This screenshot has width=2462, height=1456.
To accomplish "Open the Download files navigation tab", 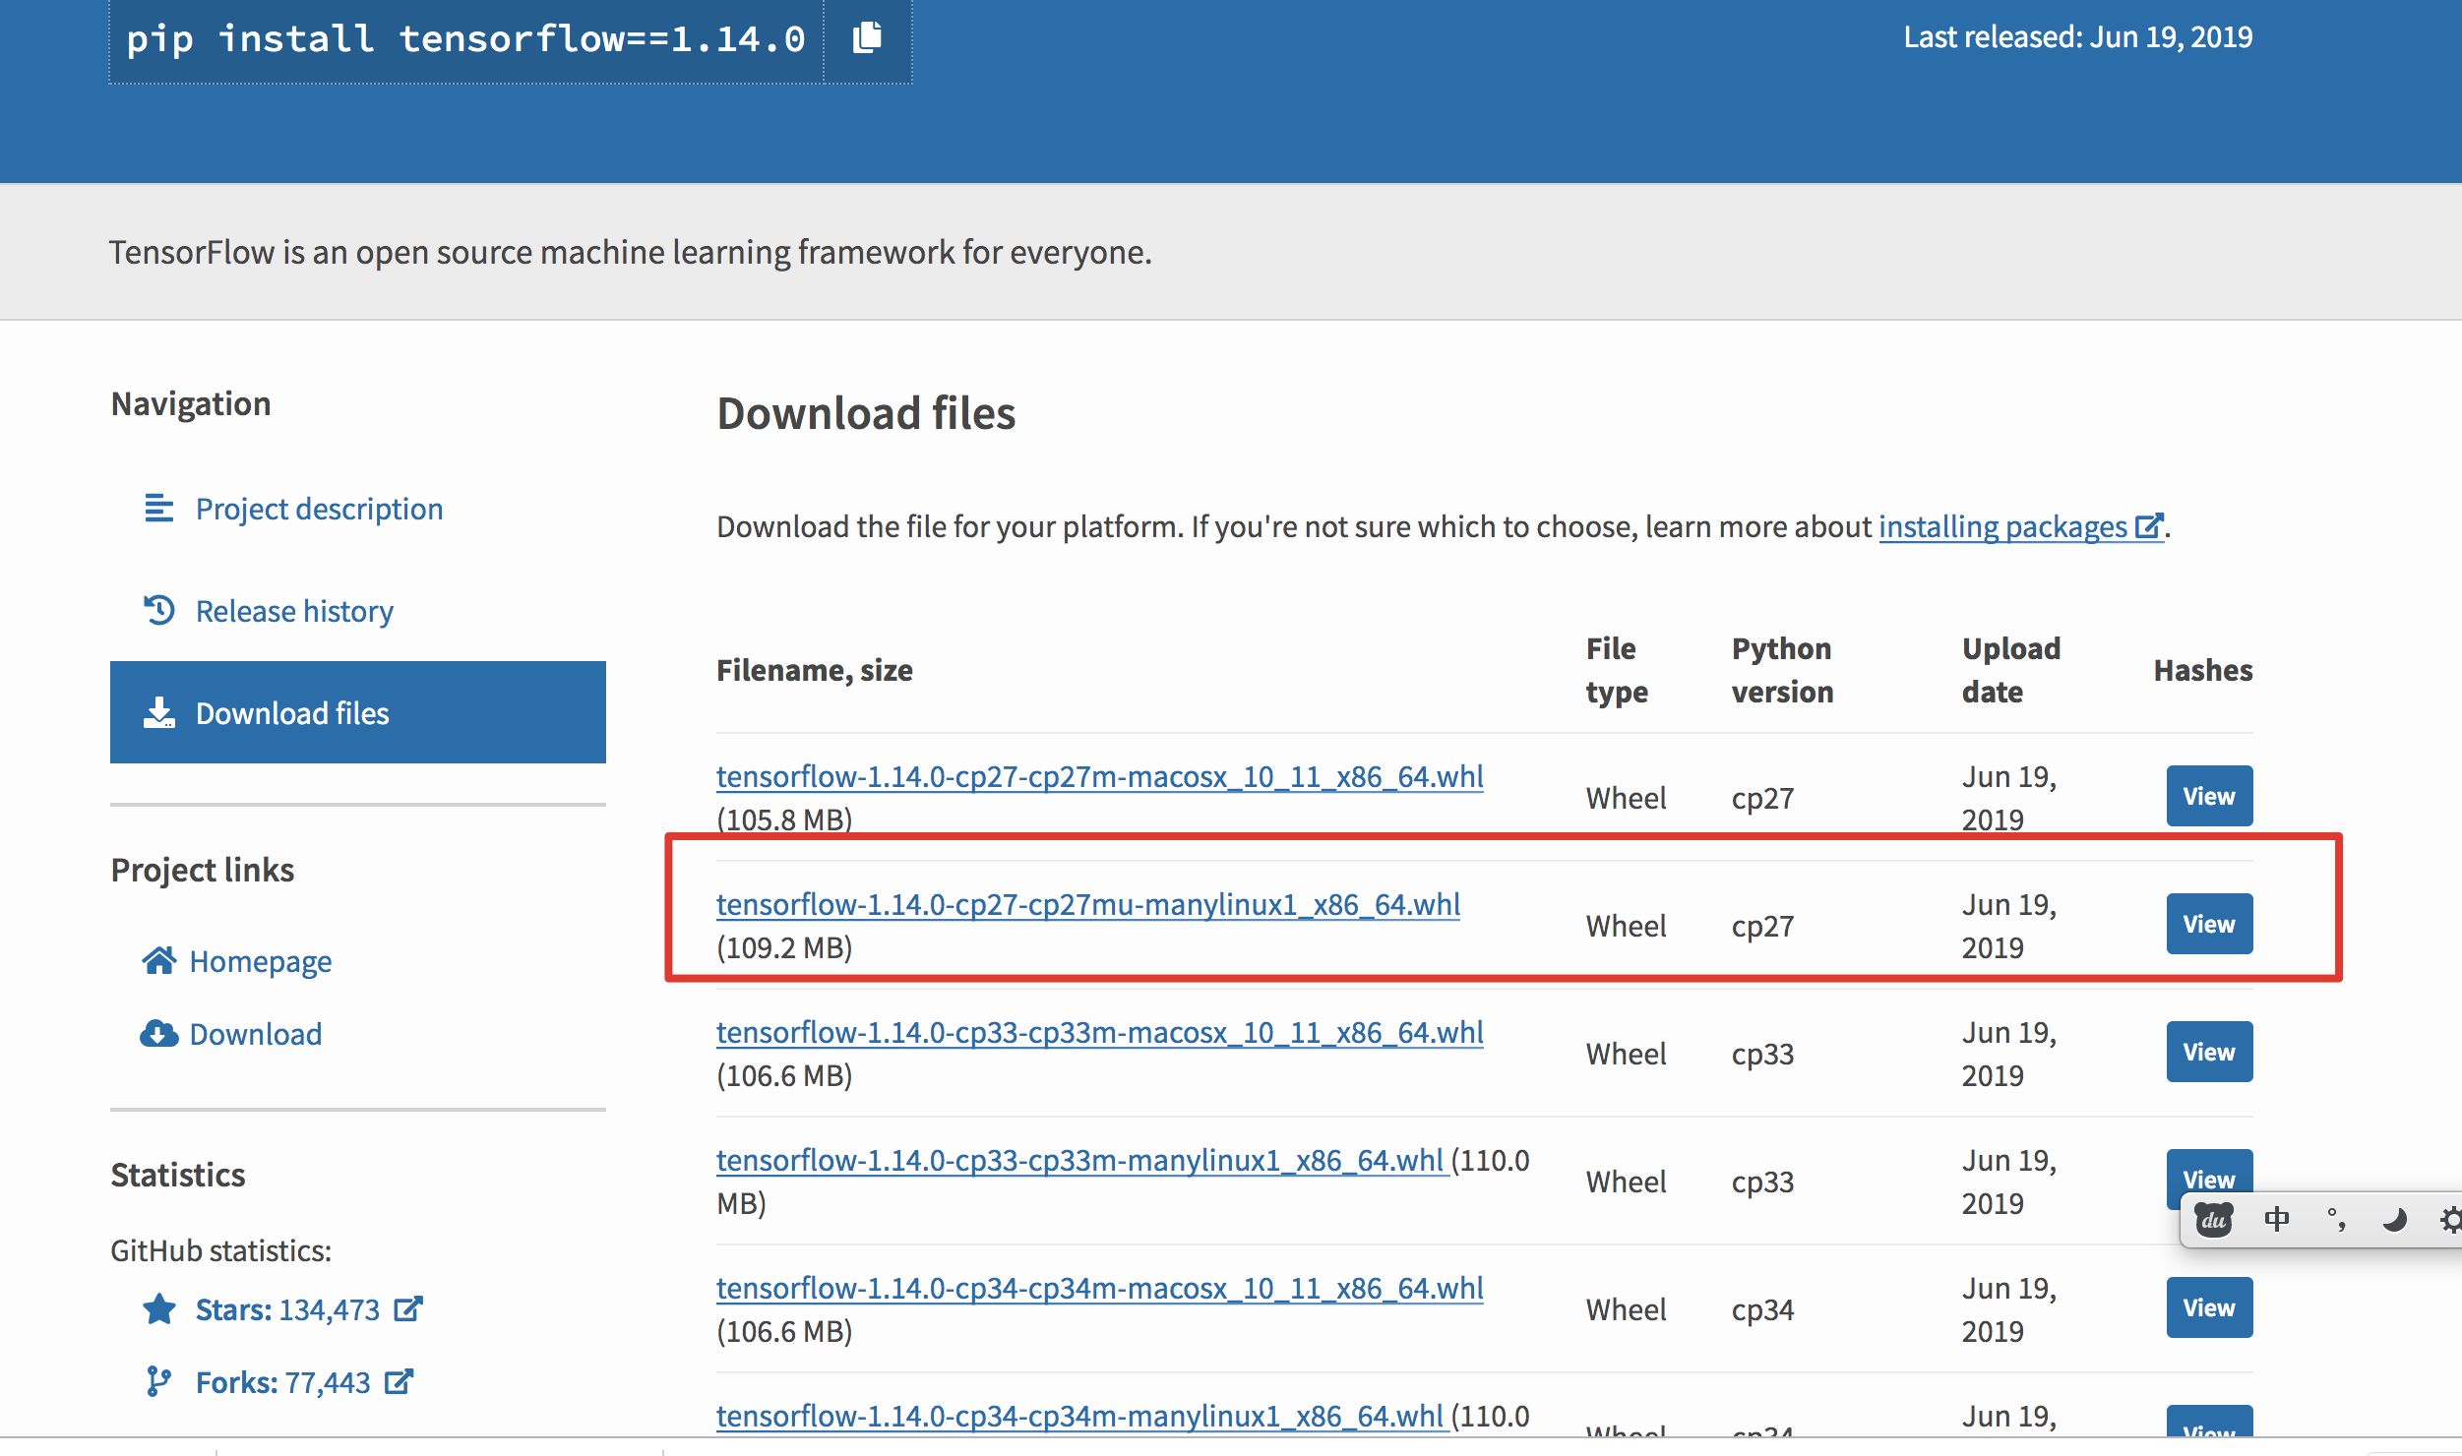I will (358, 712).
